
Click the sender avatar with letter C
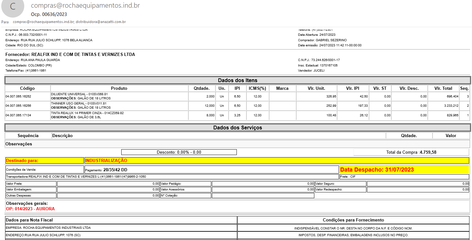coord(13,8)
